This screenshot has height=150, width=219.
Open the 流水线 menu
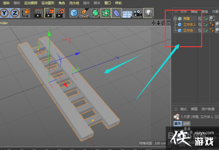tap(74, 3)
